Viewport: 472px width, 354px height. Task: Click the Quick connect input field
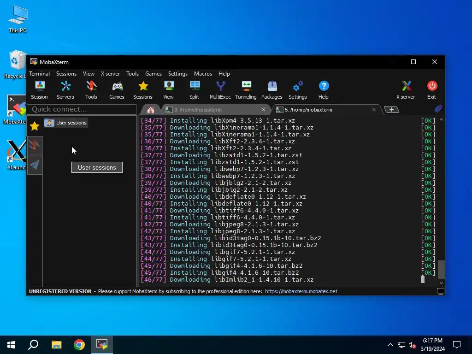pyautogui.click(x=82, y=109)
